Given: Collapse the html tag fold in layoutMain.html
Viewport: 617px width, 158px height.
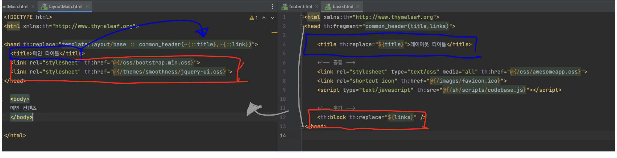Looking at the screenshot, I should pyautogui.click(x=2, y=26).
